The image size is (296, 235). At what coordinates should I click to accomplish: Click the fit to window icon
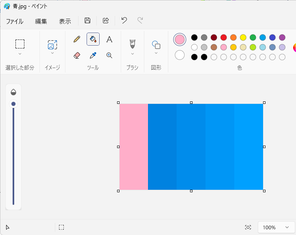[x=248, y=227]
